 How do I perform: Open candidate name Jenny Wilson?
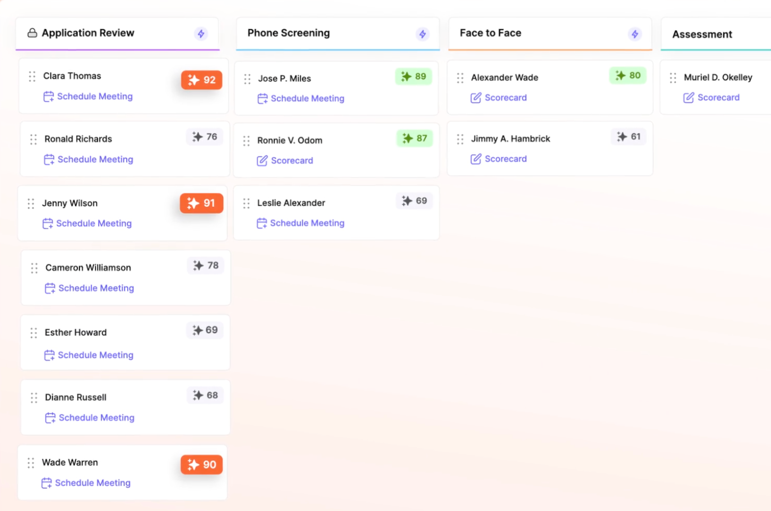point(70,203)
